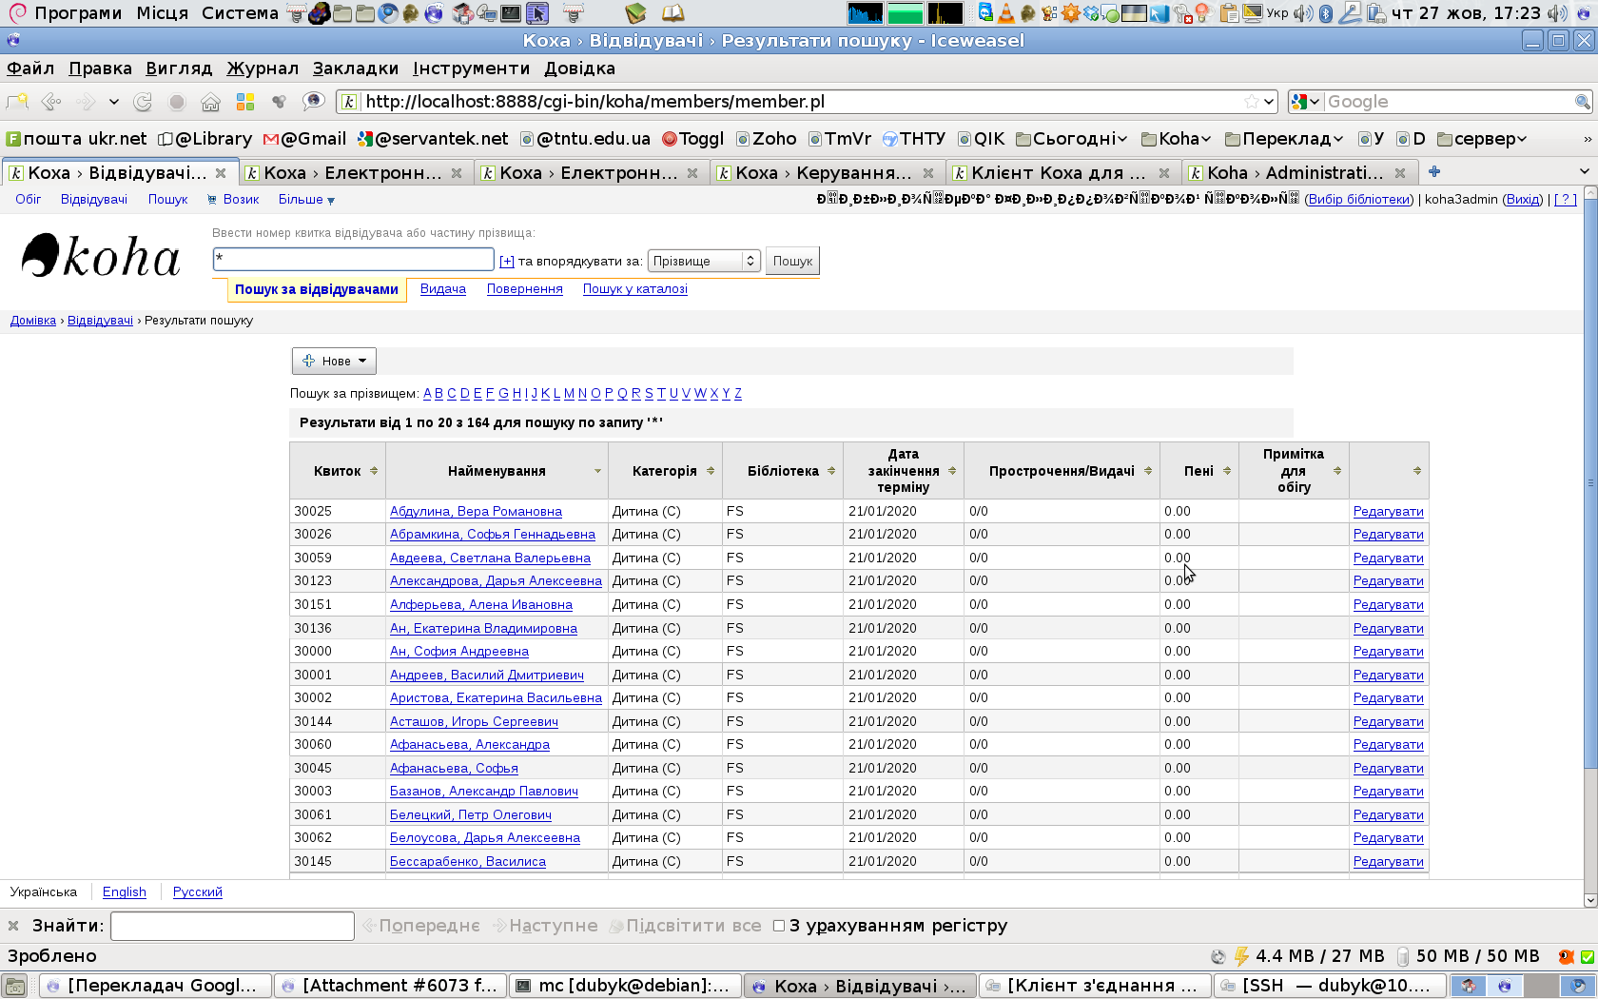This screenshot has width=1598, height=999.
Task: Enable the case-sensitive search checkbox
Action: click(x=779, y=926)
